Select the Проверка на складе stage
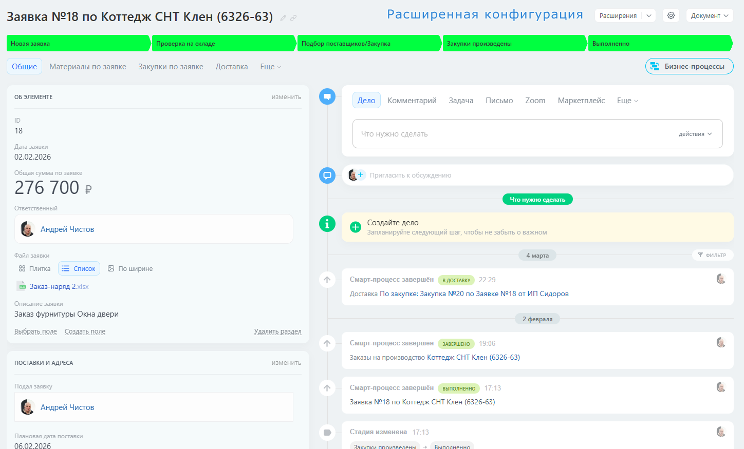Screen dimensions: 744x449 point(224,44)
